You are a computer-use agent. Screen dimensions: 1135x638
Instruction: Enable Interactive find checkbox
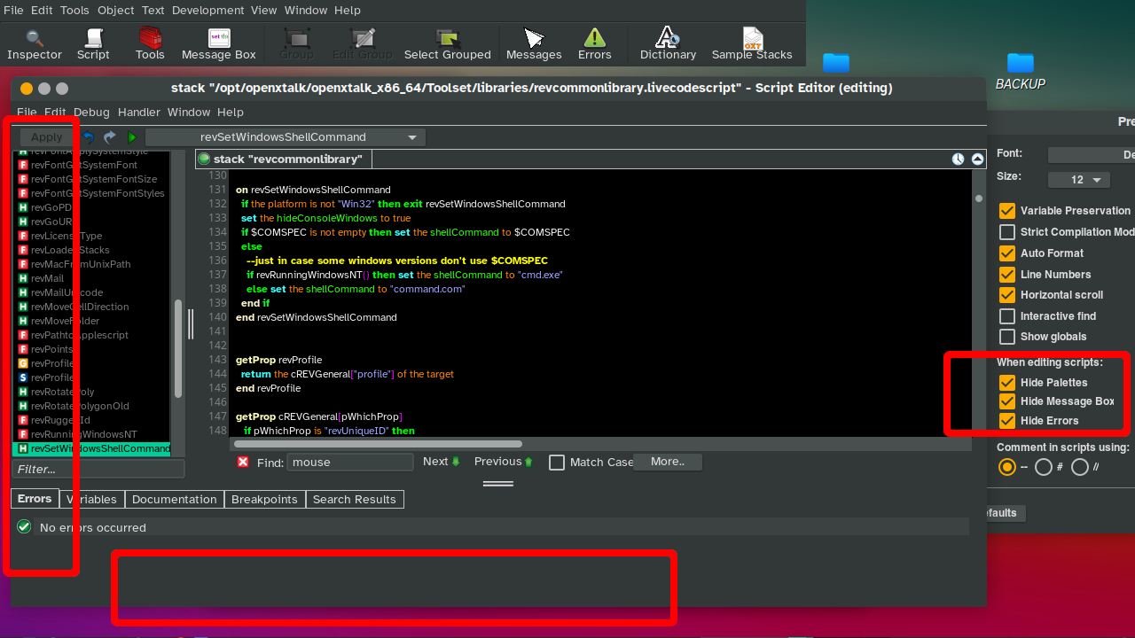[x=1007, y=316]
